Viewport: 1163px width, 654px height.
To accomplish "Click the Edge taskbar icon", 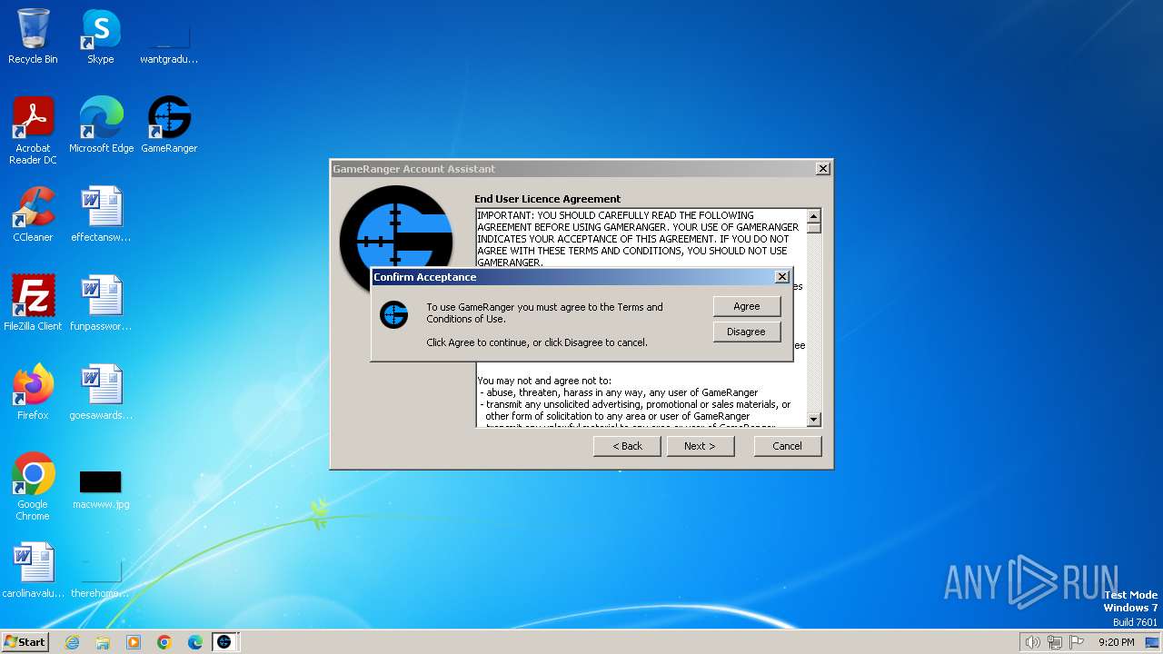I will pos(195,642).
